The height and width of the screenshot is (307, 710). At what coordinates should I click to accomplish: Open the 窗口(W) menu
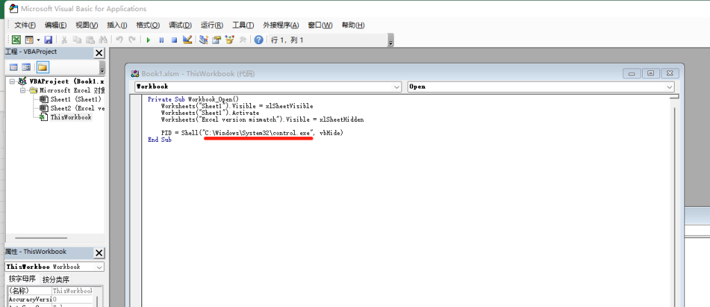pos(320,25)
